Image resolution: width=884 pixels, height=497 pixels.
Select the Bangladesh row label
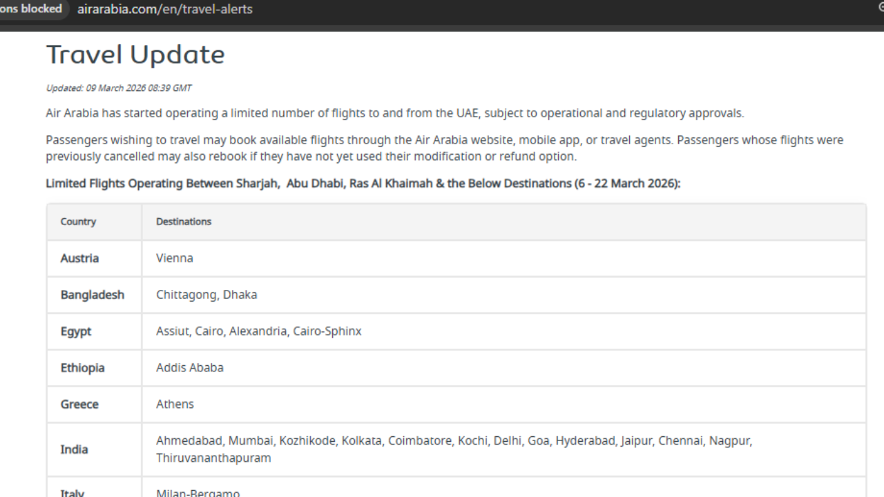(x=92, y=295)
